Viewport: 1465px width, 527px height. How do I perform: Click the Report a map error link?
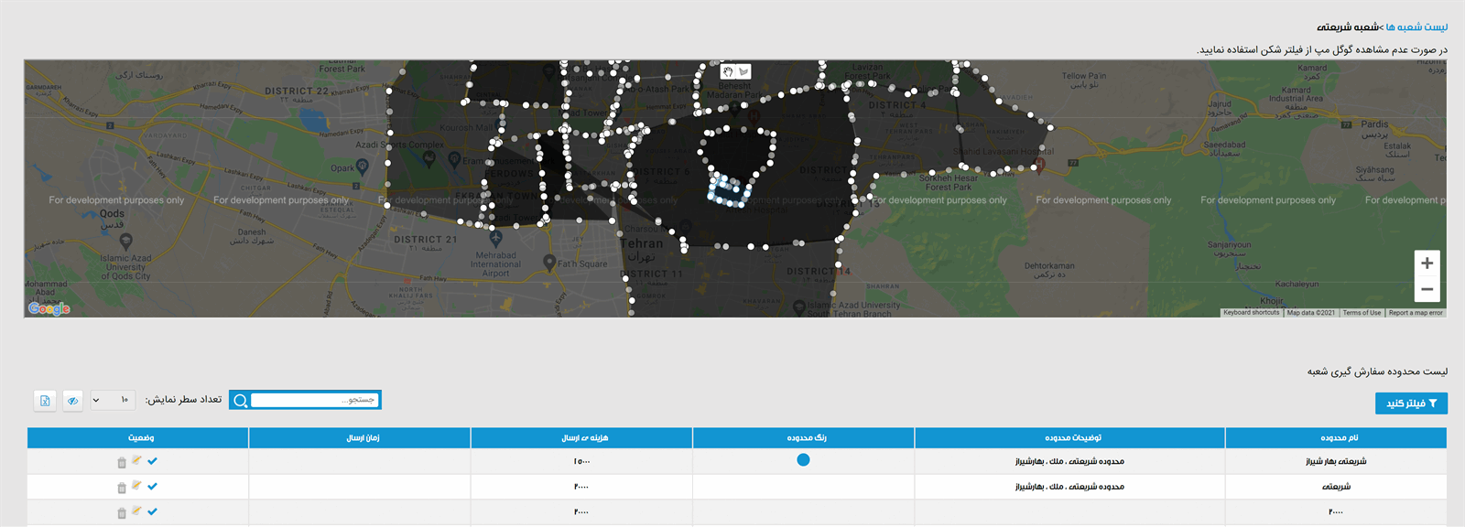tap(1416, 313)
